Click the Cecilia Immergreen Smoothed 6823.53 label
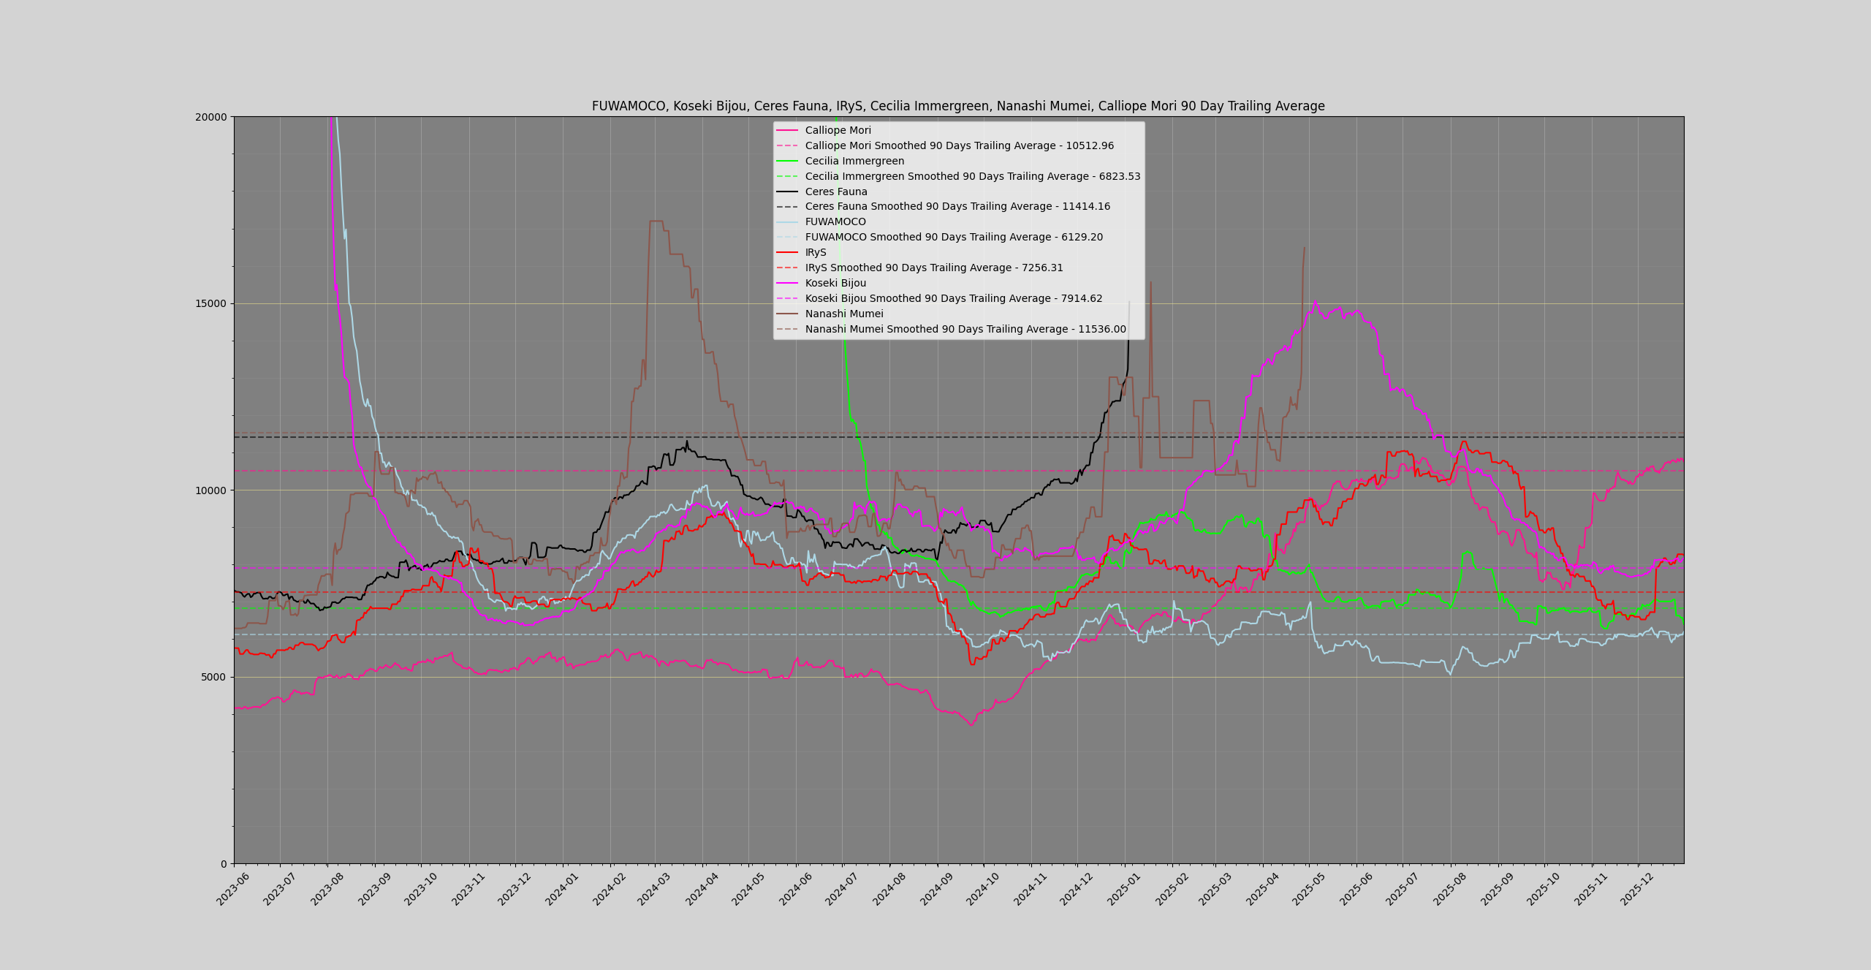Screen dimensions: 1871x970 point(972,176)
